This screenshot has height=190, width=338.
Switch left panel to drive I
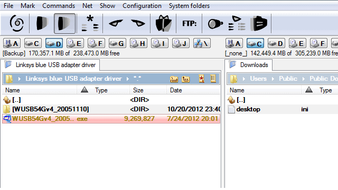pos(159,43)
